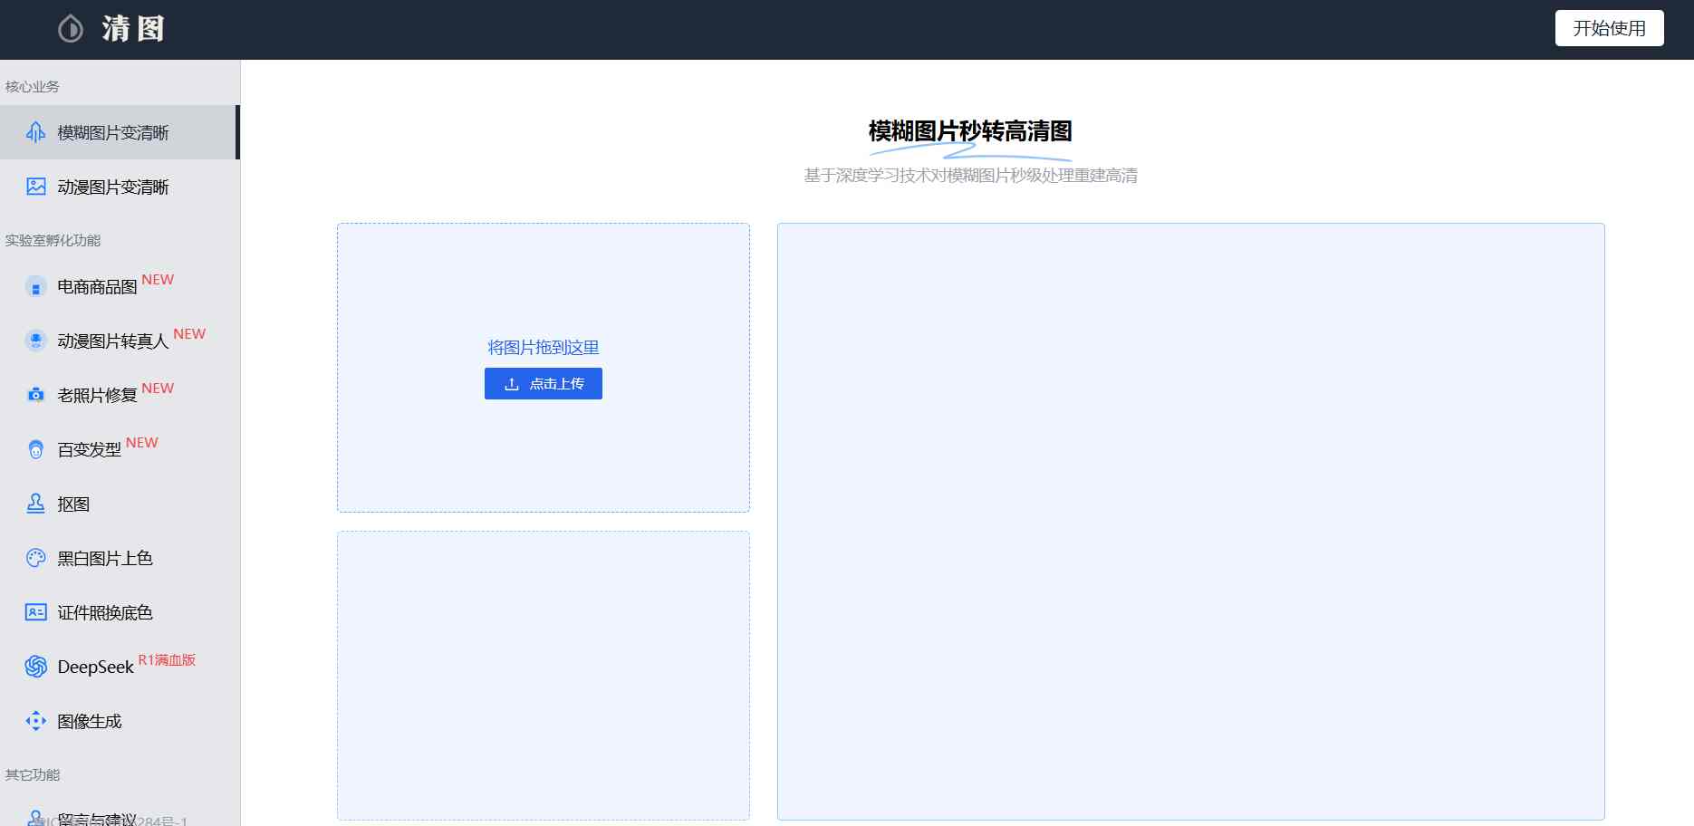The height and width of the screenshot is (826, 1694).
Task: Switch to the 动漫图片变清晰 sidebar entry
Action: [x=111, y=187]
